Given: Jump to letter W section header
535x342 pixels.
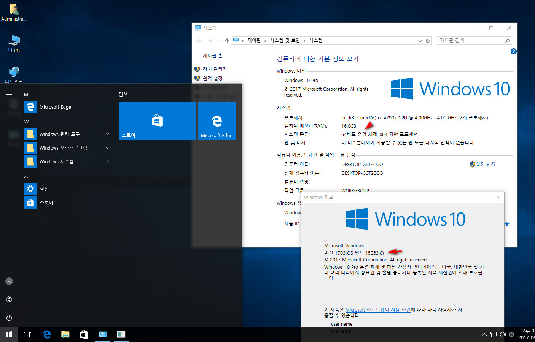Looking at the screenshot, I should tap(27, 122).
